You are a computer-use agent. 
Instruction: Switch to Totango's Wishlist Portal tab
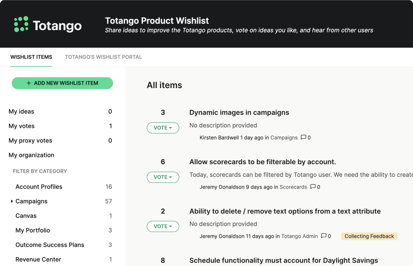coord(103,57)
